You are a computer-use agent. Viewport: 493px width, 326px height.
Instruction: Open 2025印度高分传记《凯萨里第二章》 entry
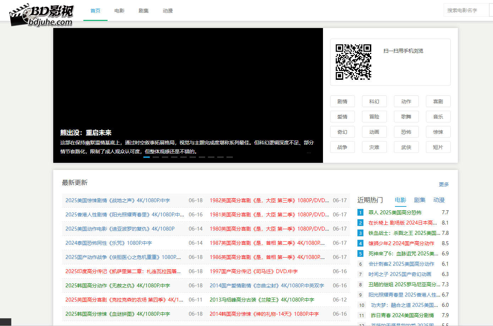click(x=123, y=271)
